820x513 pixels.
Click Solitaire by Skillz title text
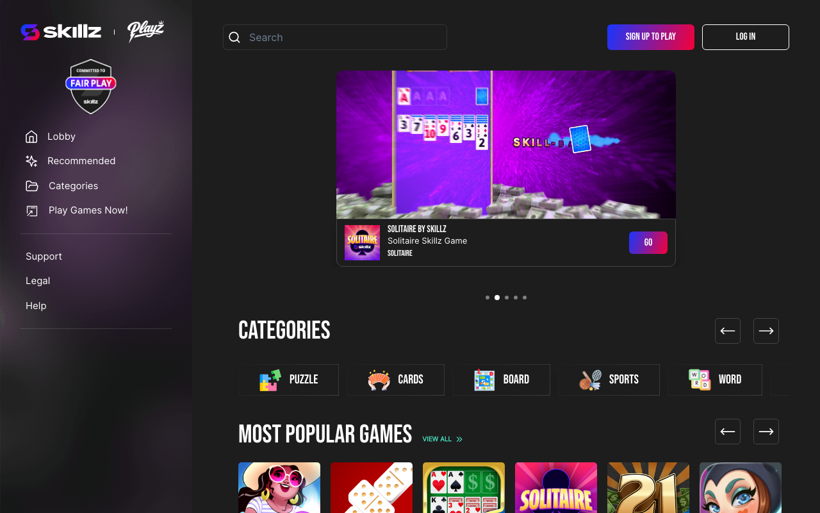point(417,229)
